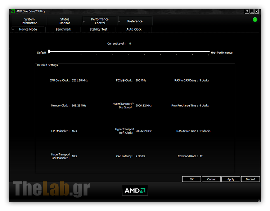
Task: Click the CPU Core Clock value 3211.98 MHz
Action: (80, 80)
